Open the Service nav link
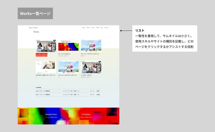Image resolution: width=215 pixels, height=132 pixels. (x=93, y=28)
